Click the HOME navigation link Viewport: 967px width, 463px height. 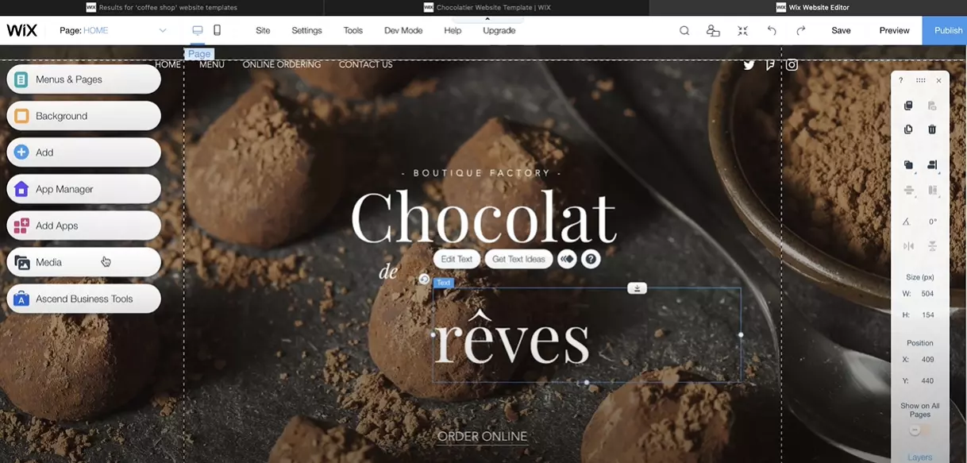pos(168,64)
